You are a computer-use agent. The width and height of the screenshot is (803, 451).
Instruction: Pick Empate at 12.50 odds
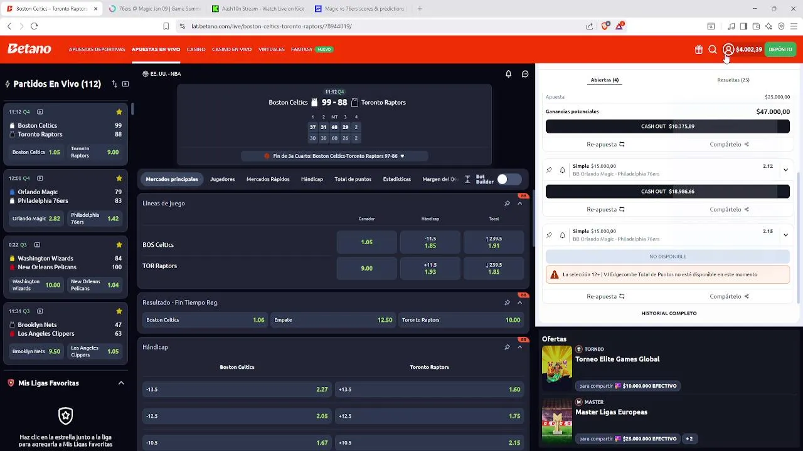pyautogui.click(x=333, y=320)
